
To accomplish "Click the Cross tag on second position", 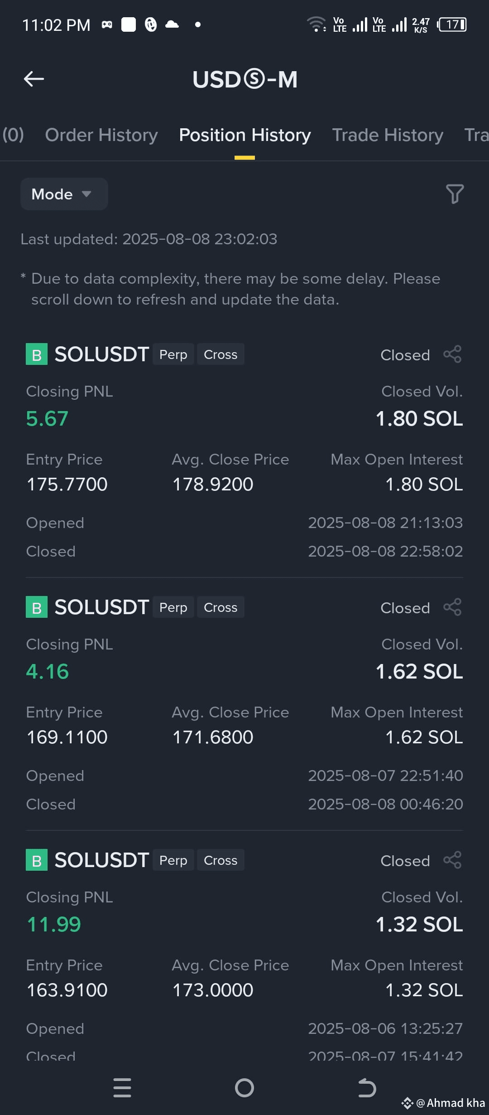I will (x=221, y=607).
